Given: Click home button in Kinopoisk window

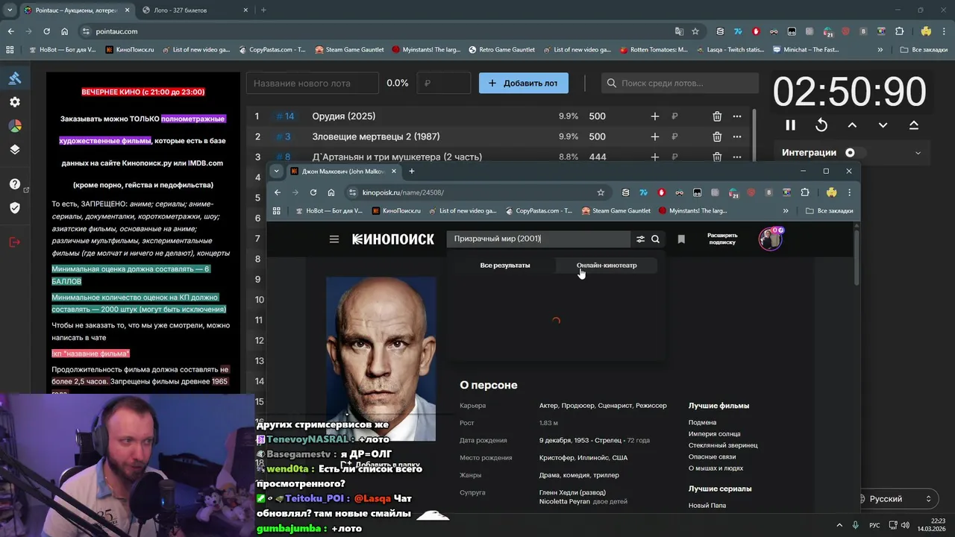Looking at the screenshot, I should (331, 192).
